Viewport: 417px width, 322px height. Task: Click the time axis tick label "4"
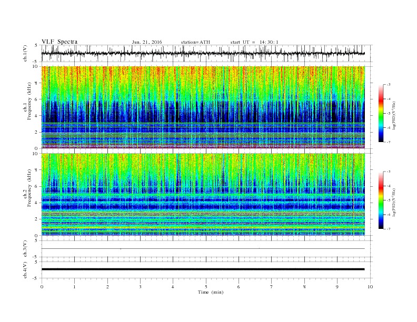click(173, 287)
